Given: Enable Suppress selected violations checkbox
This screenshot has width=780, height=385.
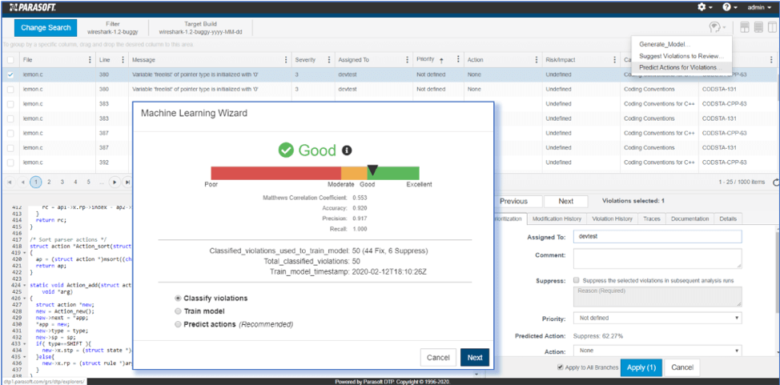Looking at the screenshot, I should [577, 281].
